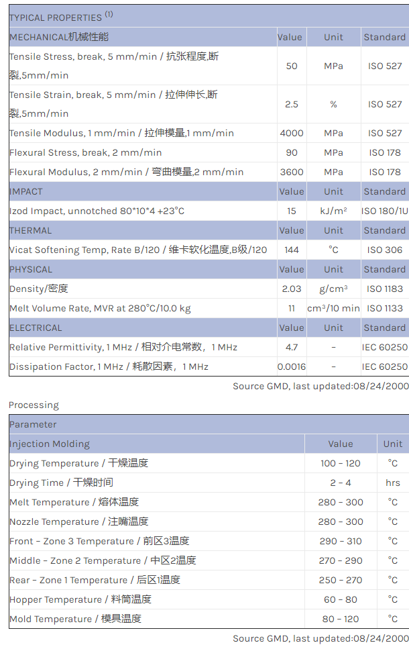Select the THERMAL section header
This screenshot has height=647, width=409.
30,230
